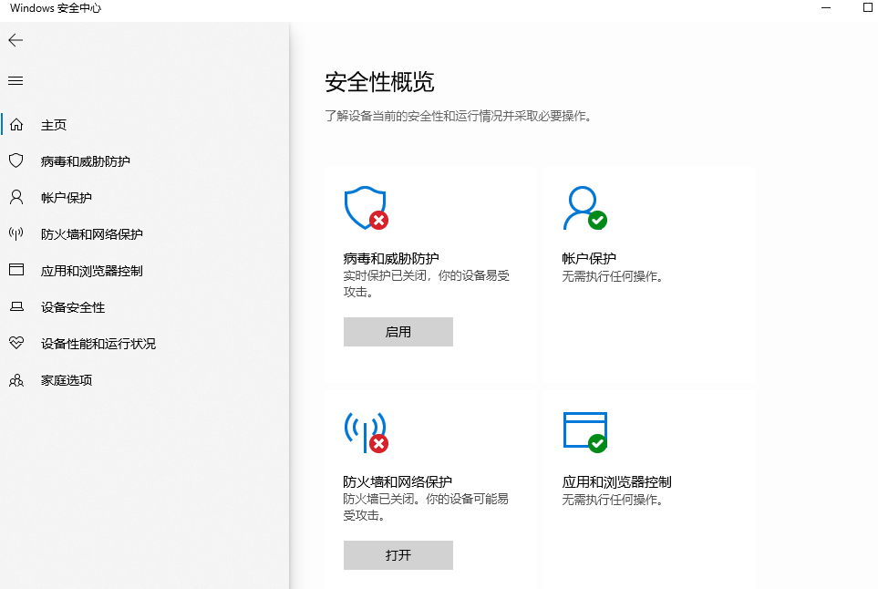This screenshot has width=878, height=589.
Task: Open the 防火墙和网络保护 card title
Action: click(x=398, y=481)
